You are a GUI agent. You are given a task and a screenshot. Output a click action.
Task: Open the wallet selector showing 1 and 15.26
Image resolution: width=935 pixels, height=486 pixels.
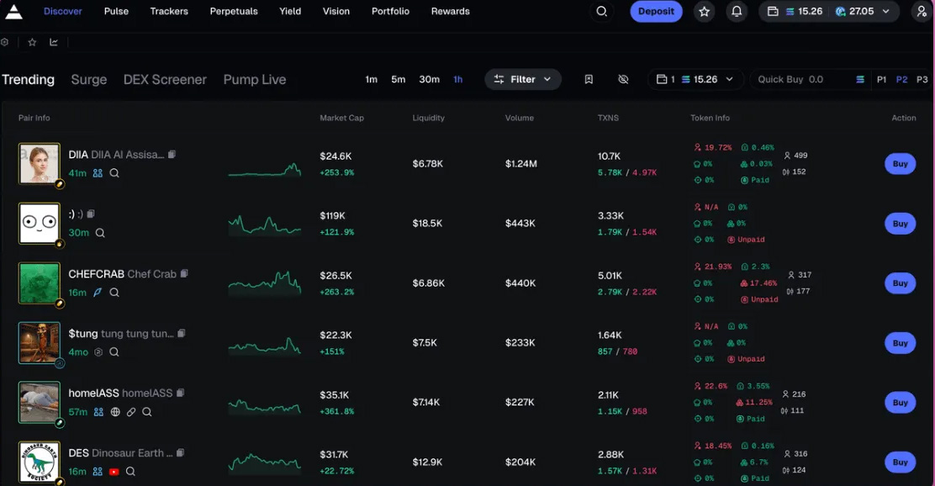point(695,79)
